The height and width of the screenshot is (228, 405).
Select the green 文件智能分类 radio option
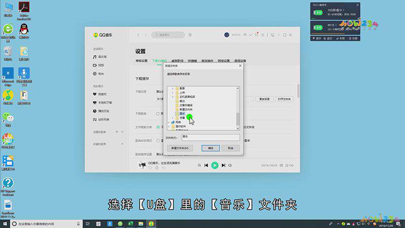pyautogui.click(x=158, y=127)
